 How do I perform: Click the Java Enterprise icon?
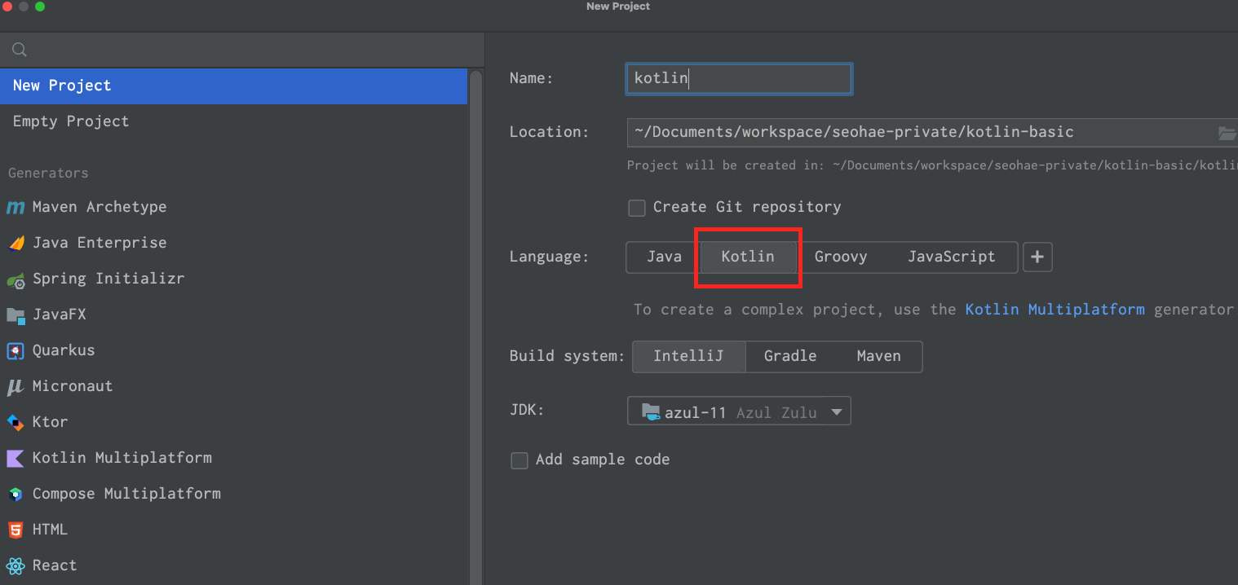pyautogui.click(x=15, y=243)
